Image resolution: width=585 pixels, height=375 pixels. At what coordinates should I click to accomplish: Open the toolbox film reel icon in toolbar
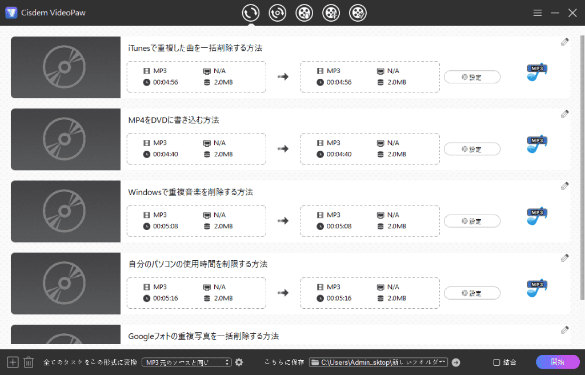[x=358, y=12]
